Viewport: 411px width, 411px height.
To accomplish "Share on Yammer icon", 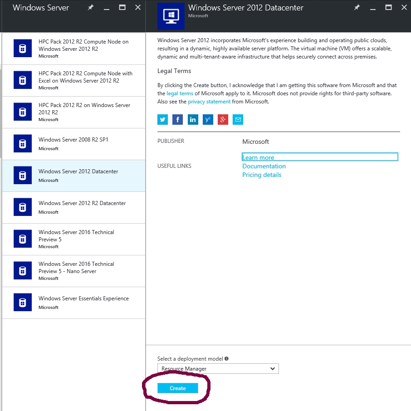I will [208, 119].
